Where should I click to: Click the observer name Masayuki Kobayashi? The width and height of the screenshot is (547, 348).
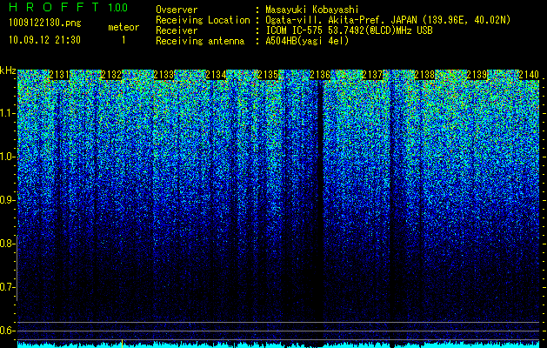[312, 10]
